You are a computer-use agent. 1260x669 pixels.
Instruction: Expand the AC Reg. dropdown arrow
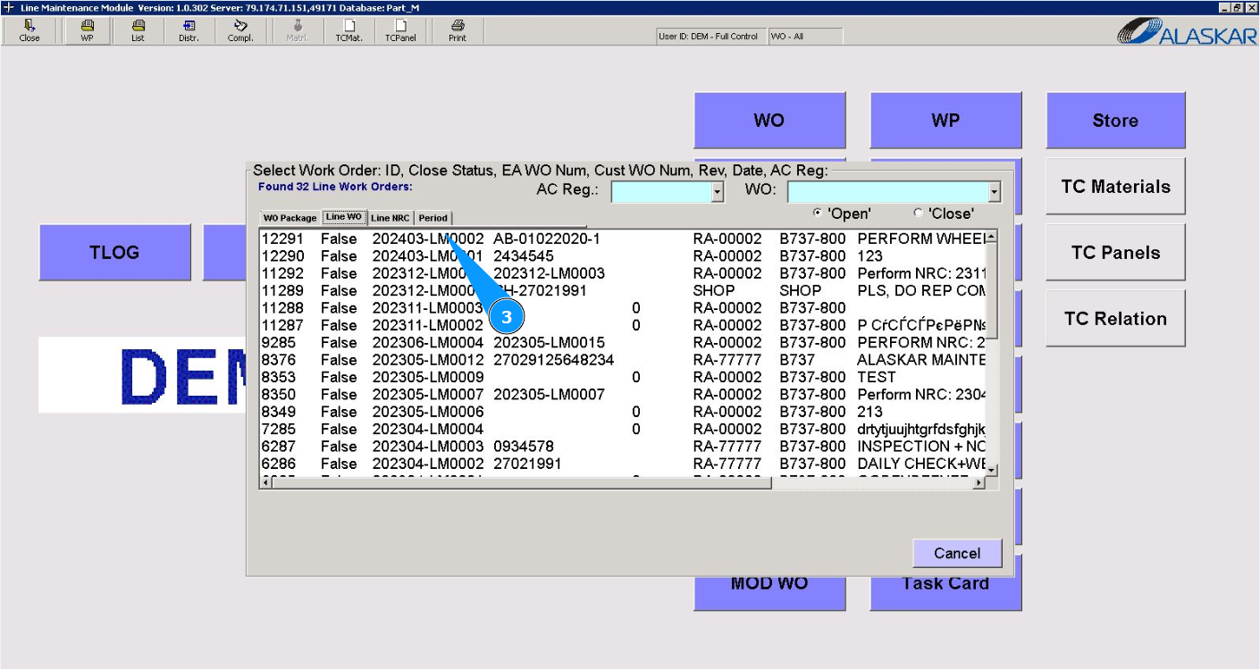[x=717, y=192]
